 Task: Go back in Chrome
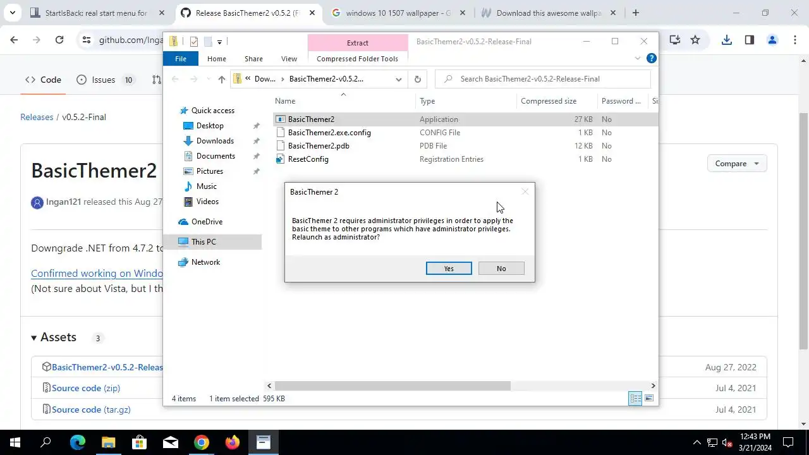[14, 40]
